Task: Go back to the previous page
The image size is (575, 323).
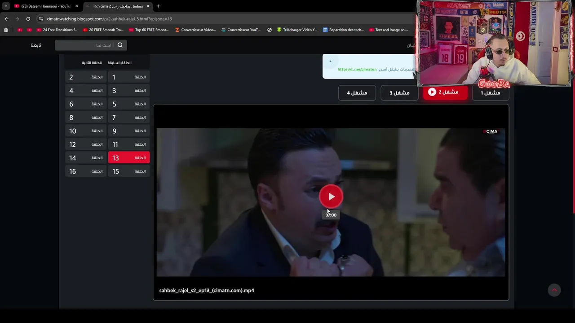Action: (6, 19)
